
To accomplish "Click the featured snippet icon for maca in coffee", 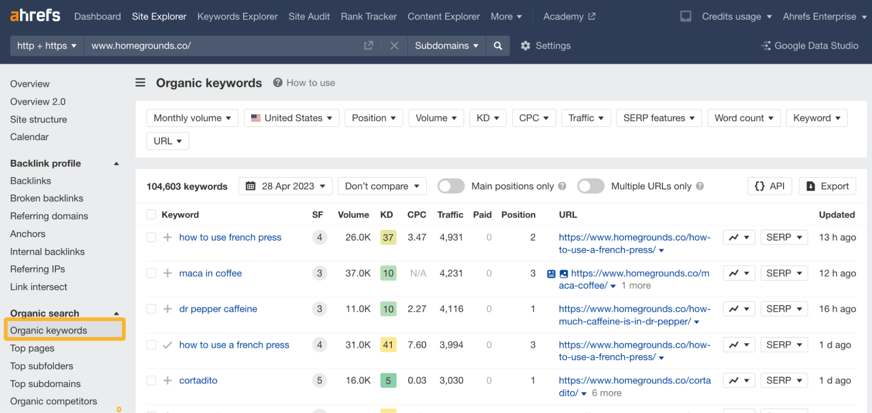I will [x=551, y=273].
